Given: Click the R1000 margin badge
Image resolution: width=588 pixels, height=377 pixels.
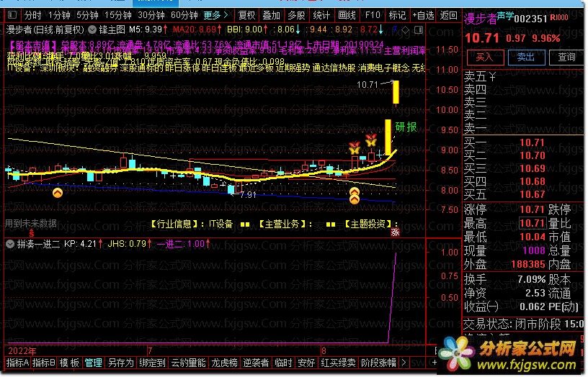Looking at the screenshot, I should 559,17.
